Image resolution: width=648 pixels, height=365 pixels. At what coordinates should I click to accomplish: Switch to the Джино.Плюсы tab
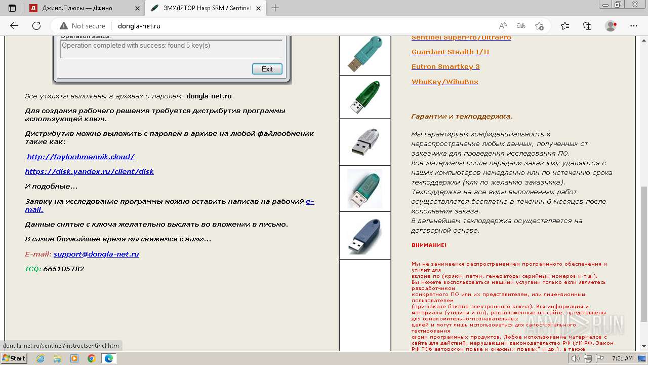[x=84, y=8]
